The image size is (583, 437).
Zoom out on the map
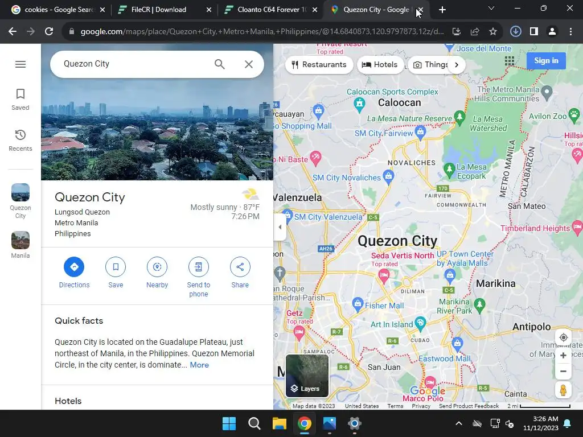tap(563, 371)
